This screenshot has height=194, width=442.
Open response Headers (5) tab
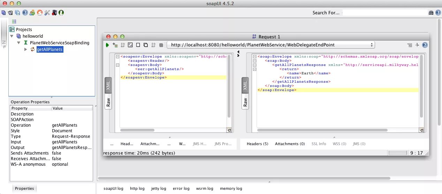pos(257,144)
